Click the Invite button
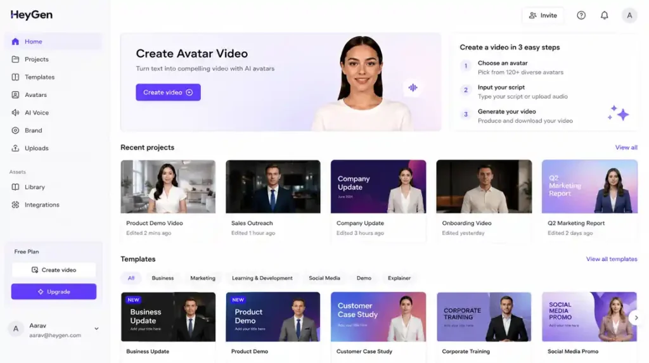 [x=543, y=15]
